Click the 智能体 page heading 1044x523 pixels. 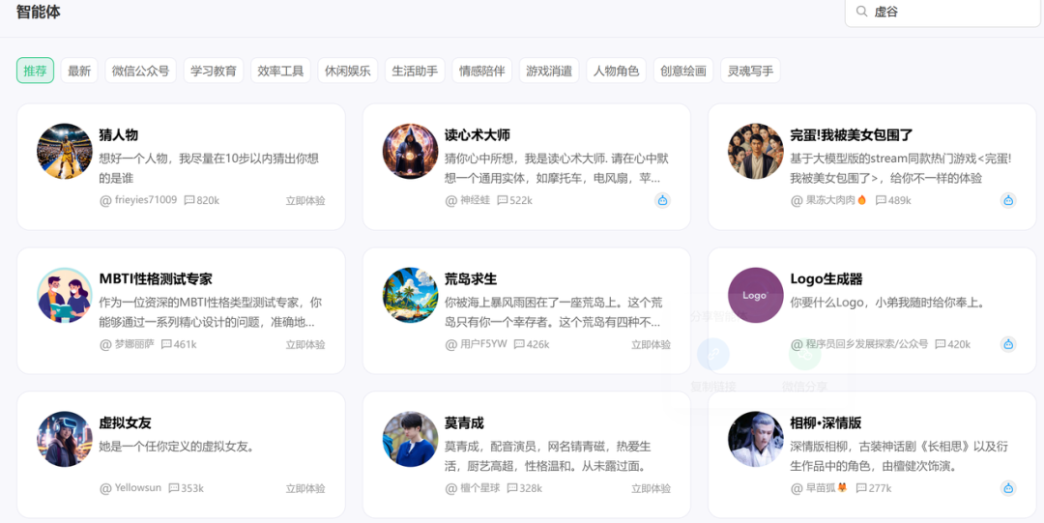coord(39,12)
